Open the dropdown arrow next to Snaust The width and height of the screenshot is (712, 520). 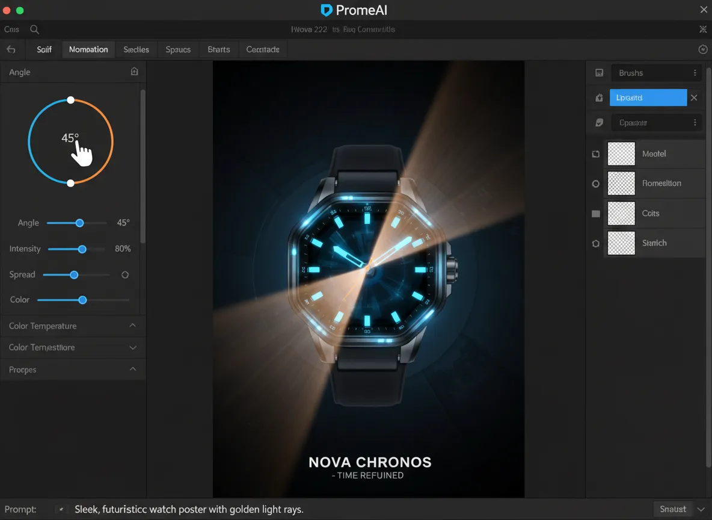[x=701, y=509]
